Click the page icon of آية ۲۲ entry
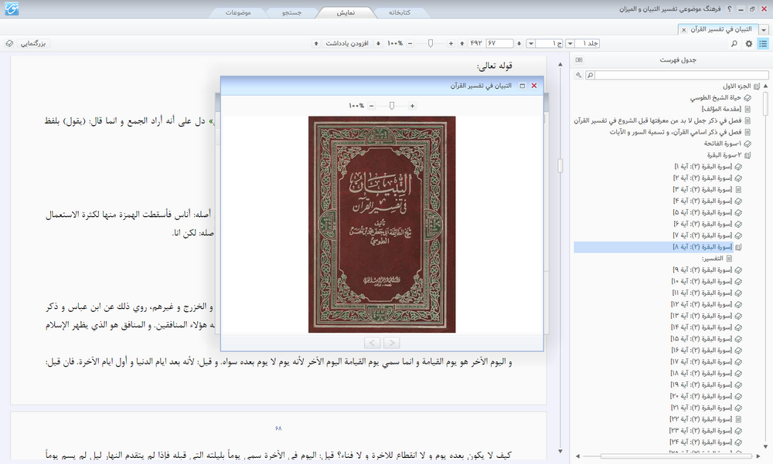 [738, 419]
